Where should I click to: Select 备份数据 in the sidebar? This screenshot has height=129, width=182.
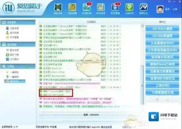coord(14,33)
